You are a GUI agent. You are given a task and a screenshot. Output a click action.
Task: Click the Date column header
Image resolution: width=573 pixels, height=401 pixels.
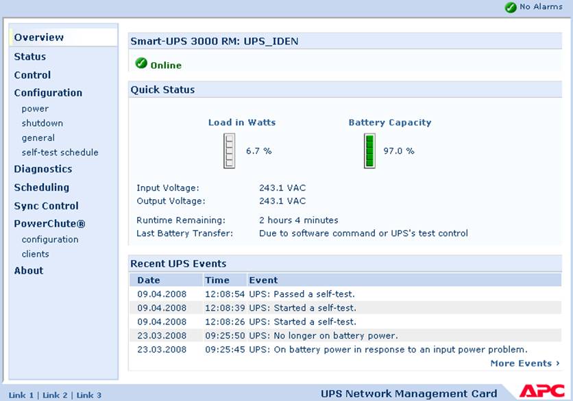[x=149, y=281]
